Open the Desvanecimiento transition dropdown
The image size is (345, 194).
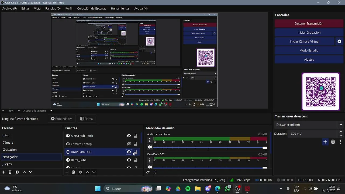pyautogui.click(x=309, y=125)
